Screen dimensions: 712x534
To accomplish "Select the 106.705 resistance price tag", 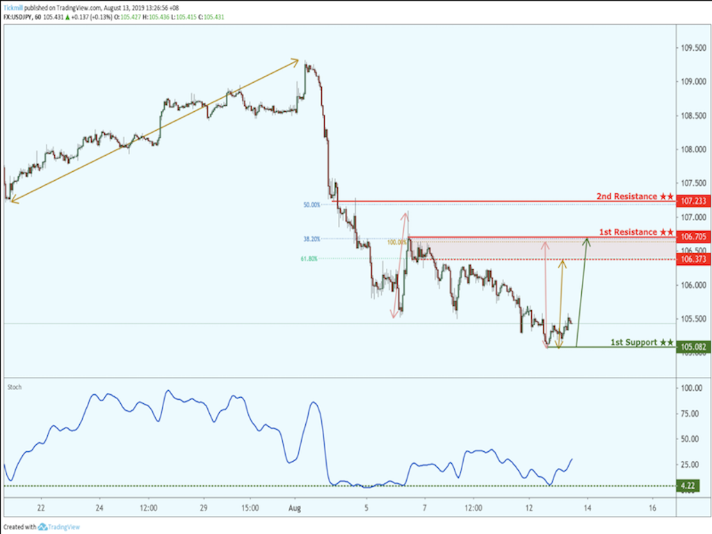I will pos(693,236).
